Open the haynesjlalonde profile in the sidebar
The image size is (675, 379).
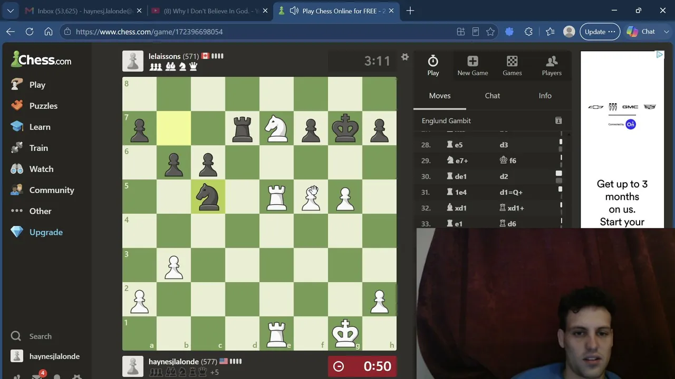click(45, 356)
